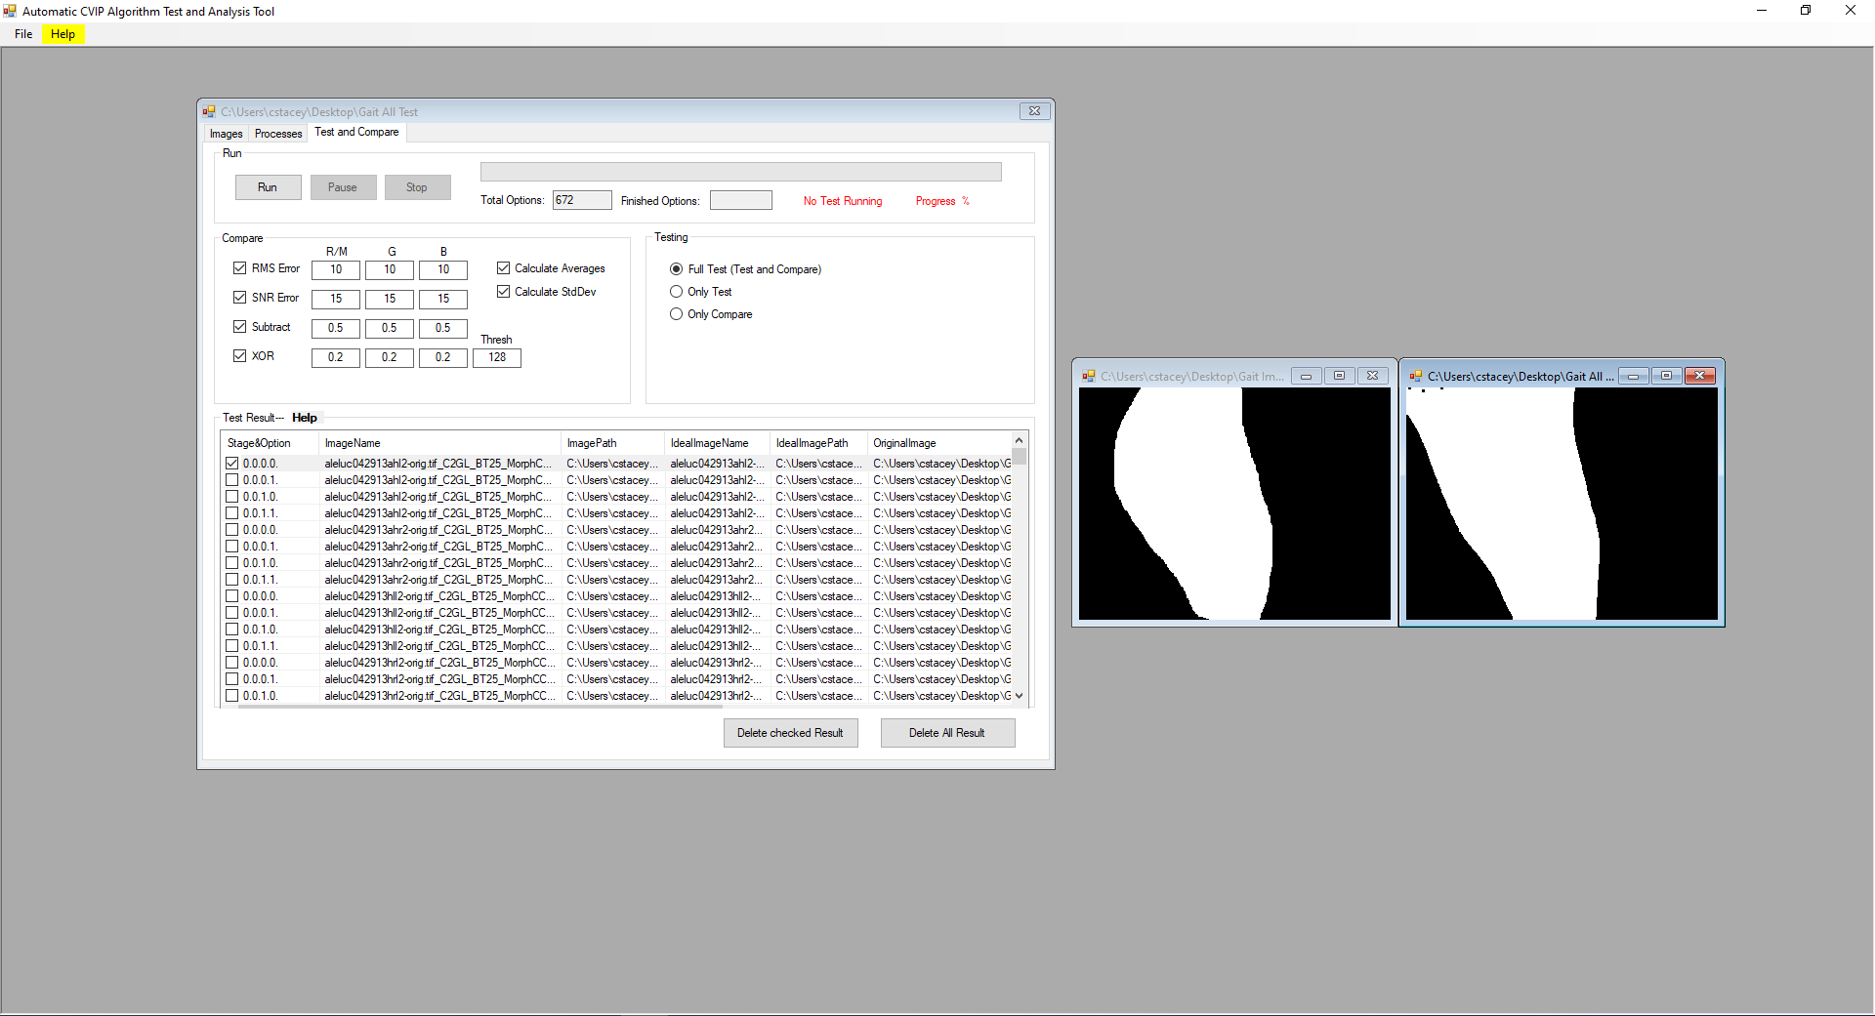Close the right Gait All image window

1699,376
